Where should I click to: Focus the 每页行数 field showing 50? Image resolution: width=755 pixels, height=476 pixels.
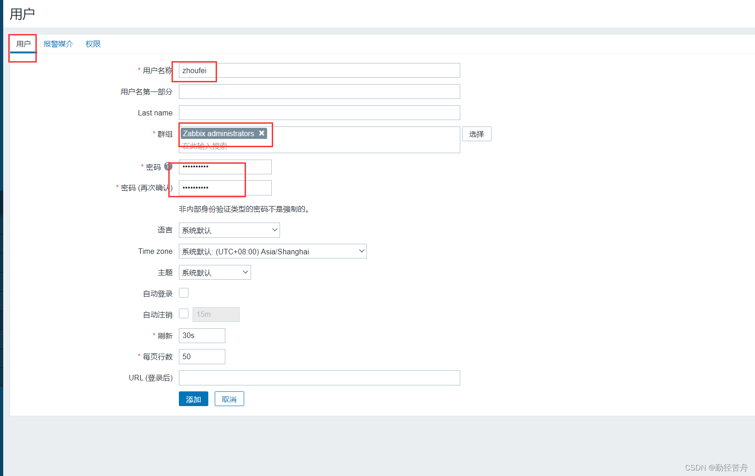tap(202, 356)
